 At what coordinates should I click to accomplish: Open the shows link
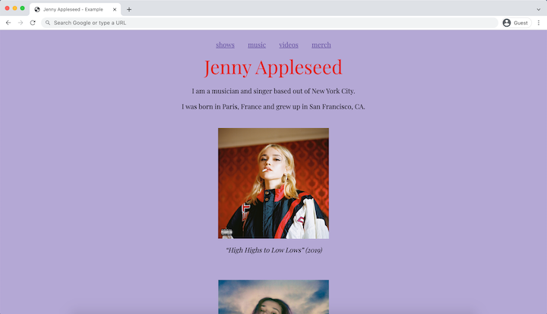point(225,45)
